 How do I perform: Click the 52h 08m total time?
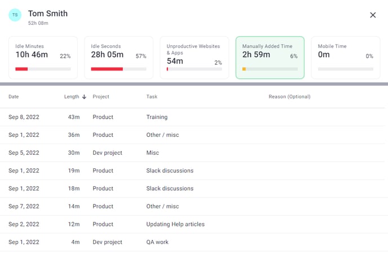38,23
